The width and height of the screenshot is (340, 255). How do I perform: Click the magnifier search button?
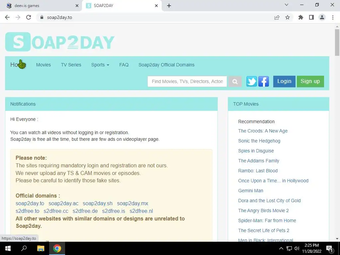pyautogui.click(x=235, y=81)
